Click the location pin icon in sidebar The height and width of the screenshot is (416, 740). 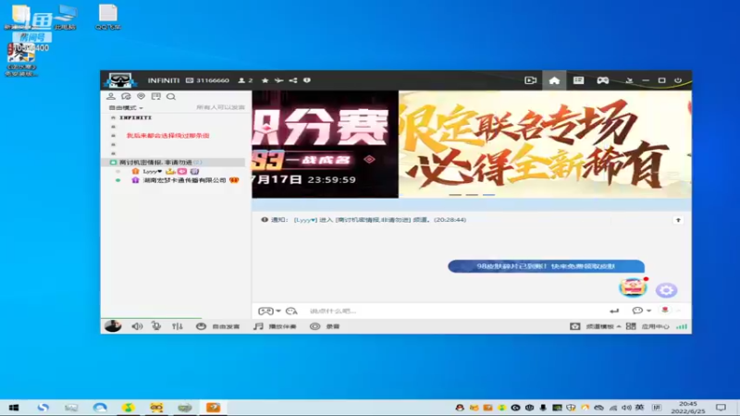point(142,96)
